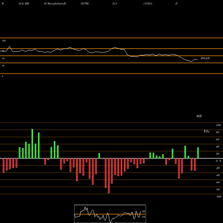Viewport: 223px width, 223px height.
Task: Click the first RSI line peak near the 70 level
Action: tap(9, 46)
